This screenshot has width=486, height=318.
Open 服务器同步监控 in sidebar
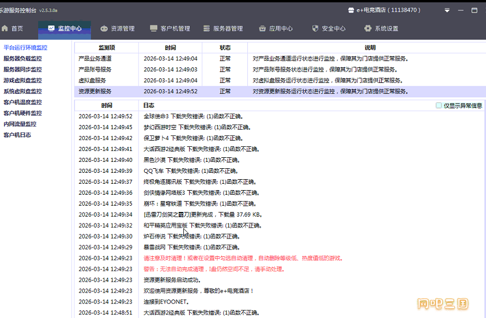(x=22, y=69)
